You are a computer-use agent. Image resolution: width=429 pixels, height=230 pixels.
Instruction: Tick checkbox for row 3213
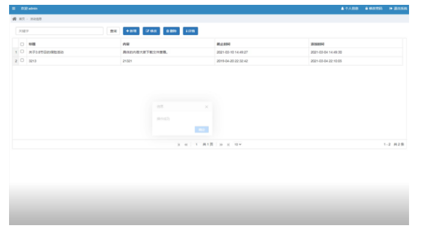(x=22, y=61)
